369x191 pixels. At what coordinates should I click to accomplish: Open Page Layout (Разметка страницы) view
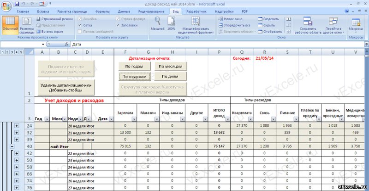point(27,25)
